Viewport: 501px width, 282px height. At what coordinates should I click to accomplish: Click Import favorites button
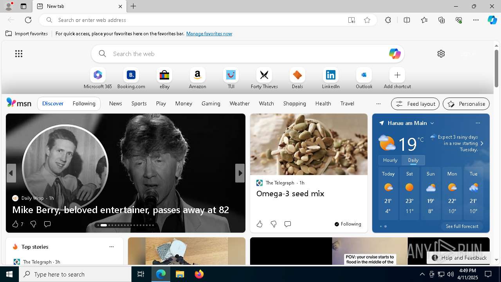point(27,34)
